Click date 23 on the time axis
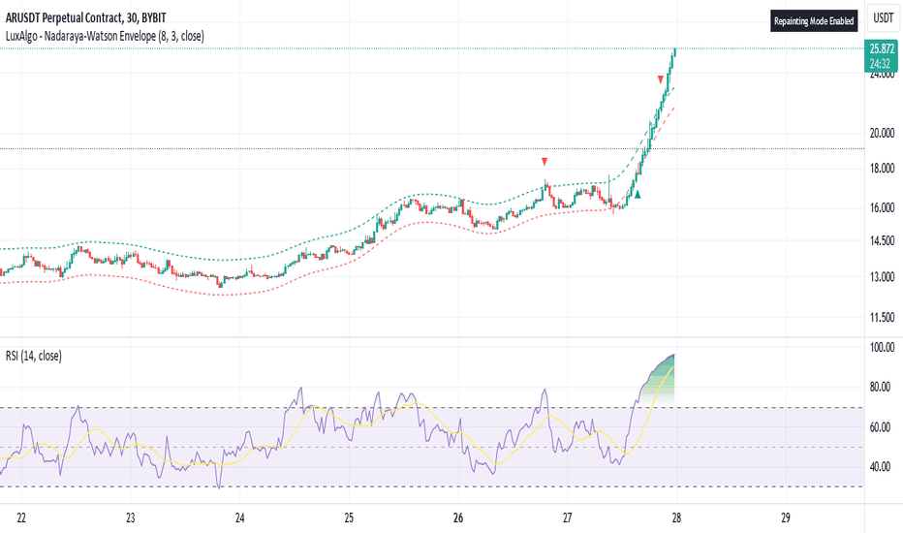Image resolution: width=903 pixels, height=533 pixels. [x=131, y=518]
